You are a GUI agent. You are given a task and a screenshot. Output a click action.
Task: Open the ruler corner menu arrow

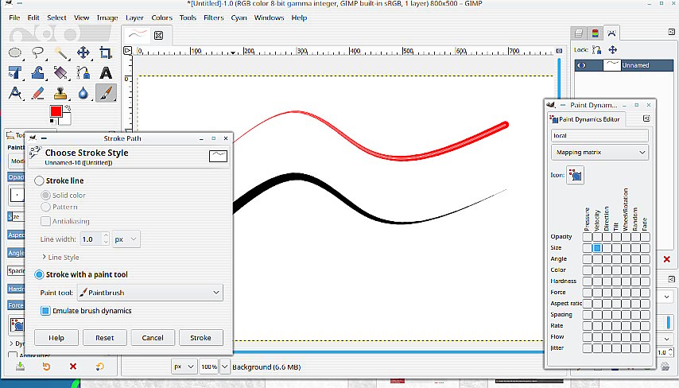point(127,50)
